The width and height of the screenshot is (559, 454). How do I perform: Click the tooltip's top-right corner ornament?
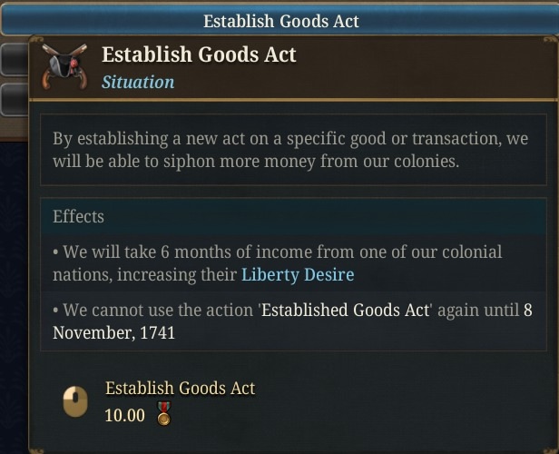551,40
